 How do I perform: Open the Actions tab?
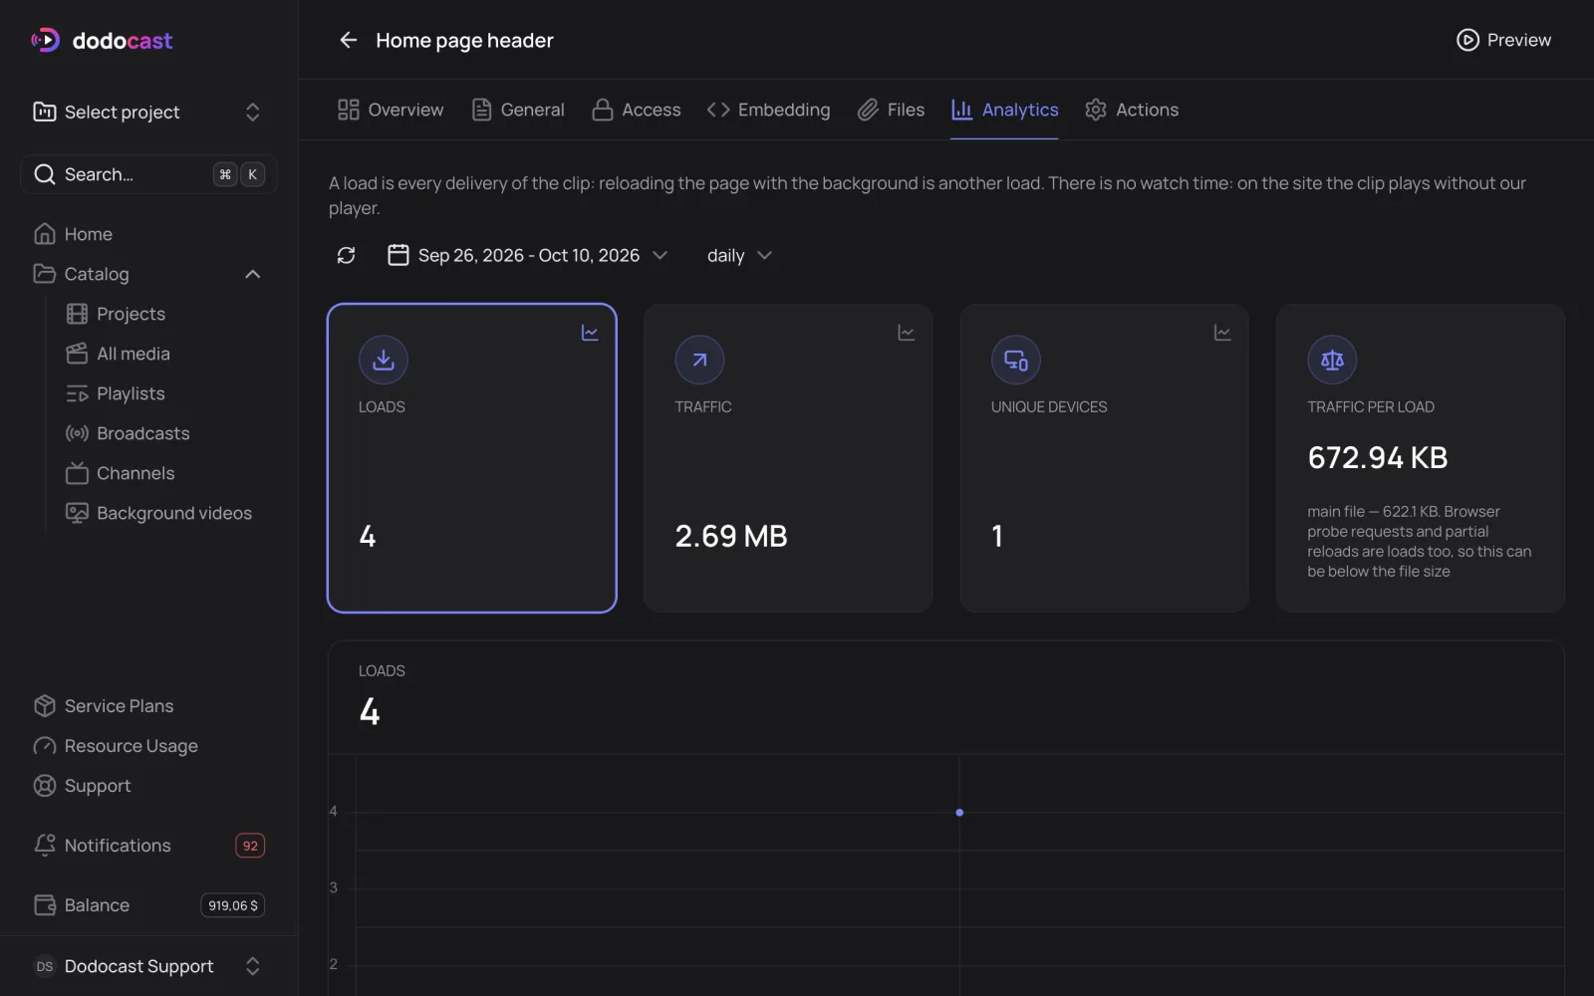[1132, 110]
